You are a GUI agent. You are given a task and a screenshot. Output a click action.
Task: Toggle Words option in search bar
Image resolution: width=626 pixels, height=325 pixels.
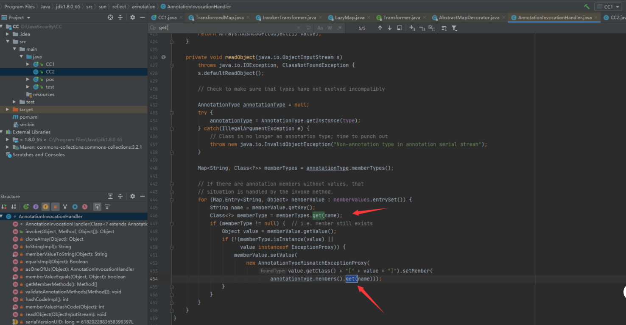[x=330, y=28]
